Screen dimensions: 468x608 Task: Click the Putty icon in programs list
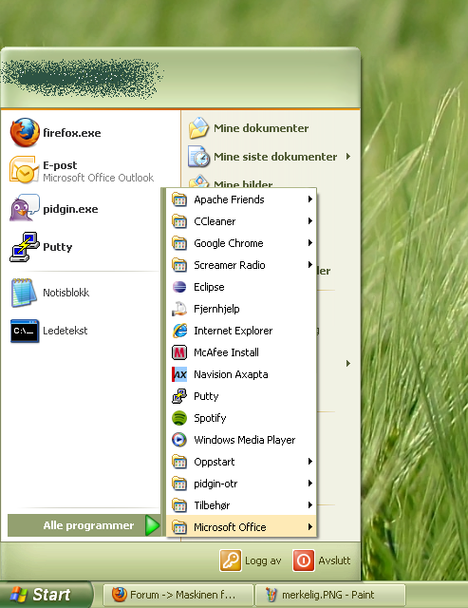coord(179,396)
